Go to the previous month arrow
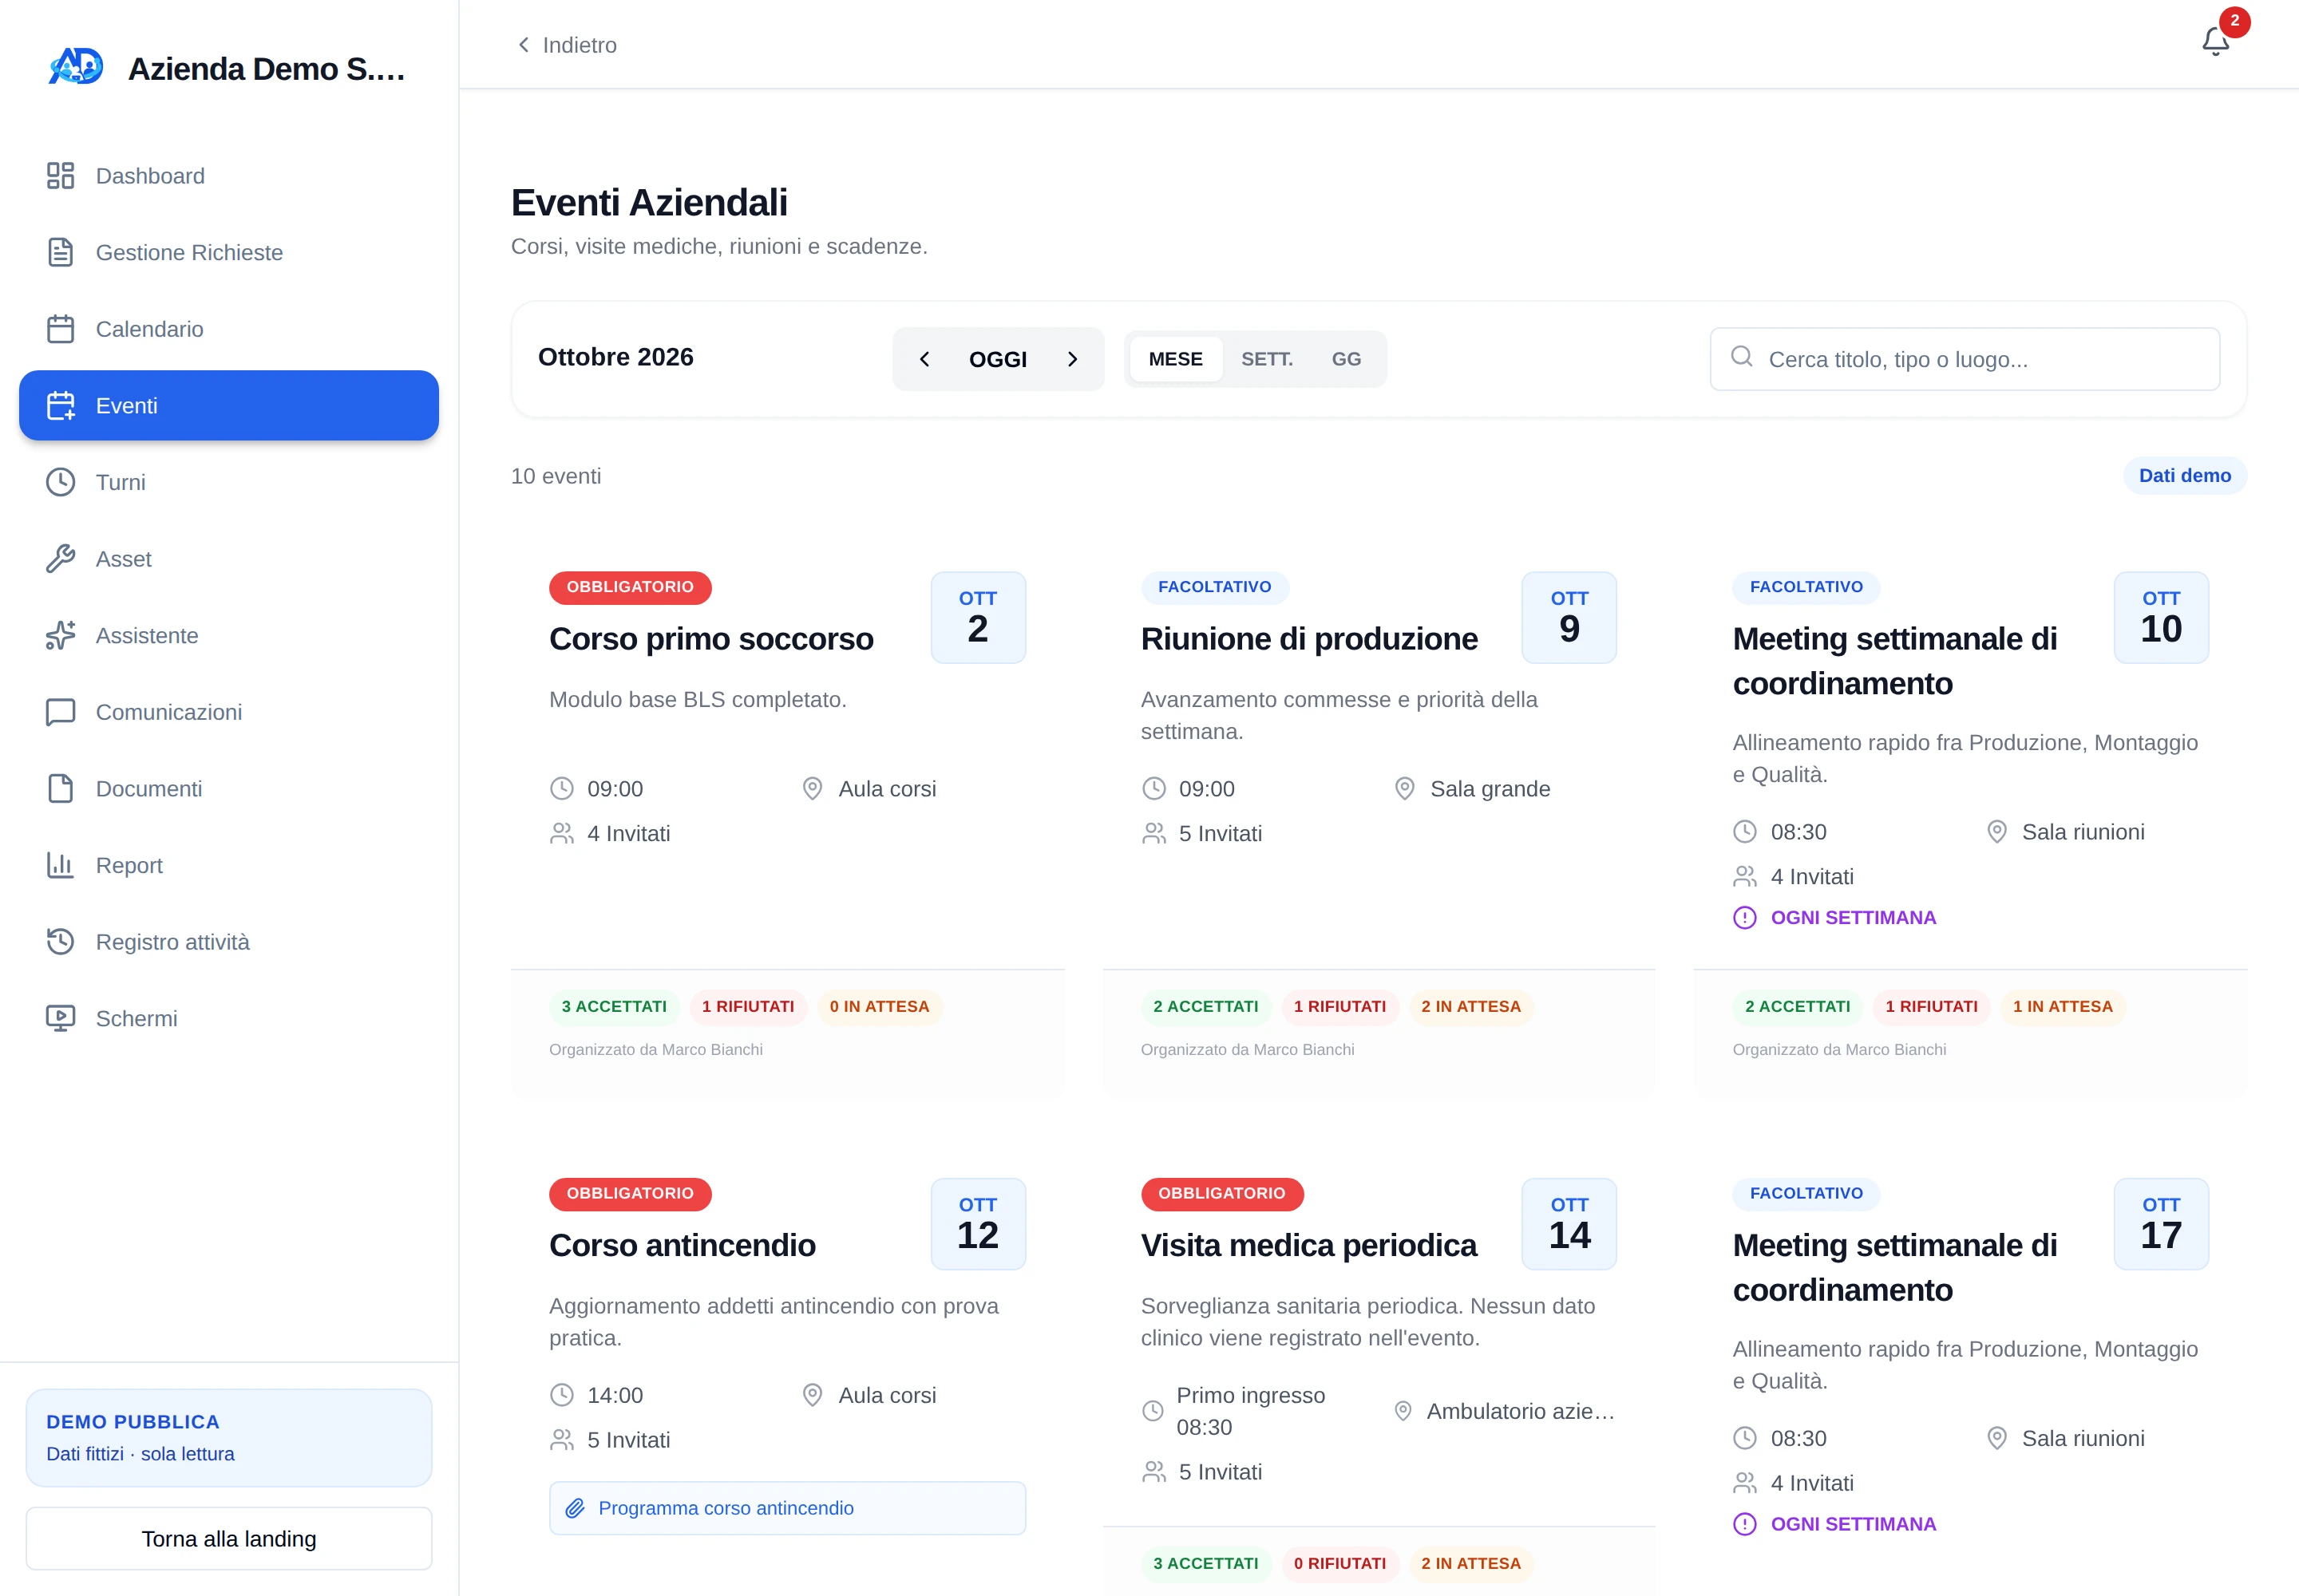2299x1596 pixels. tap(924, 359)
